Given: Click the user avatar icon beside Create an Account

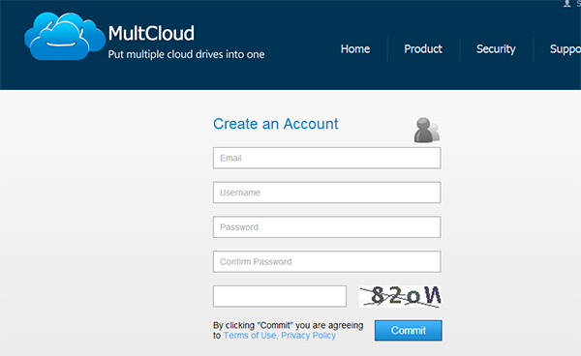Looking at the screenshot, I should point(427,131).
